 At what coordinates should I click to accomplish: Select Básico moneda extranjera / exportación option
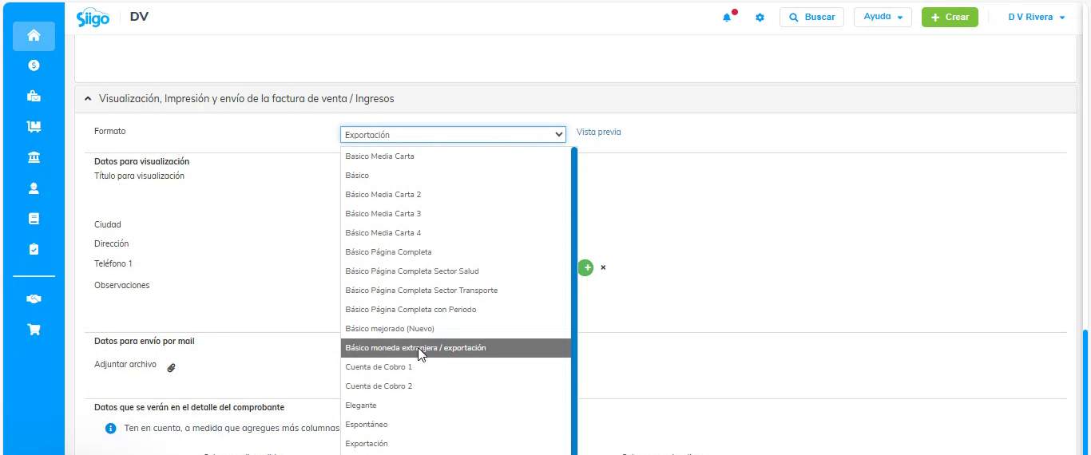(455, 348)
